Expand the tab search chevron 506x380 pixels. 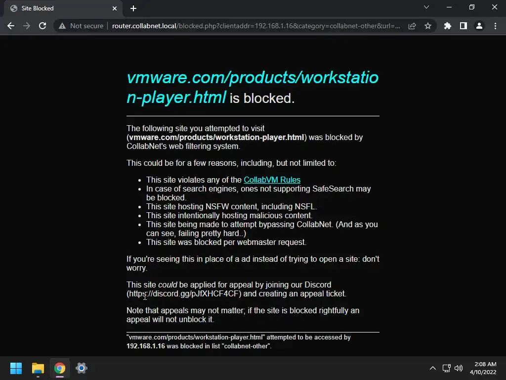pos(426,7)
